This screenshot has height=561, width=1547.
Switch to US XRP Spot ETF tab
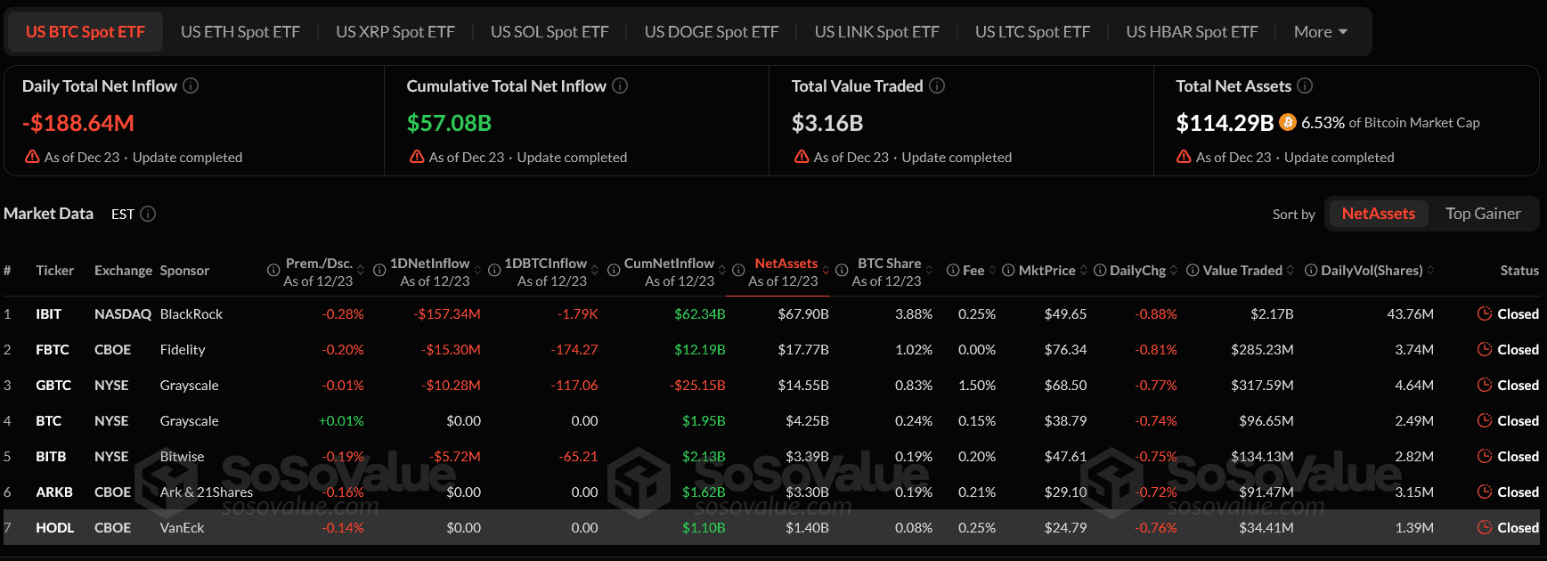(395, 32)
